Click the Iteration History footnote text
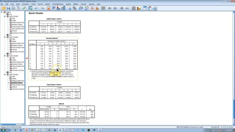The image size is (235, 132). (x=53, y=75)
